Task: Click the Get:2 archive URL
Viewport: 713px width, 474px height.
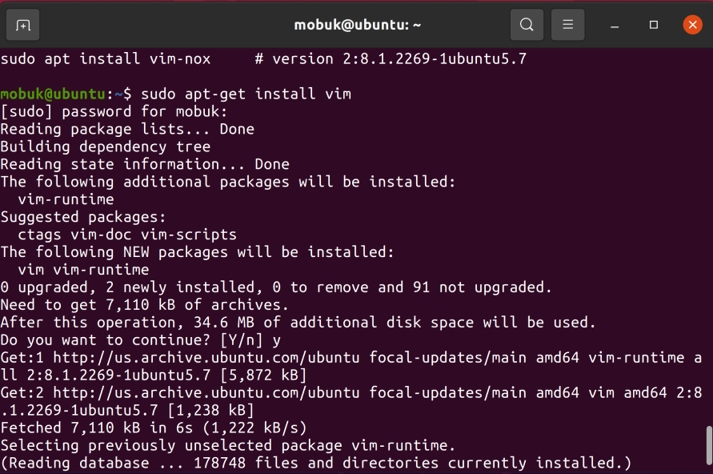Action: (206, 393)
